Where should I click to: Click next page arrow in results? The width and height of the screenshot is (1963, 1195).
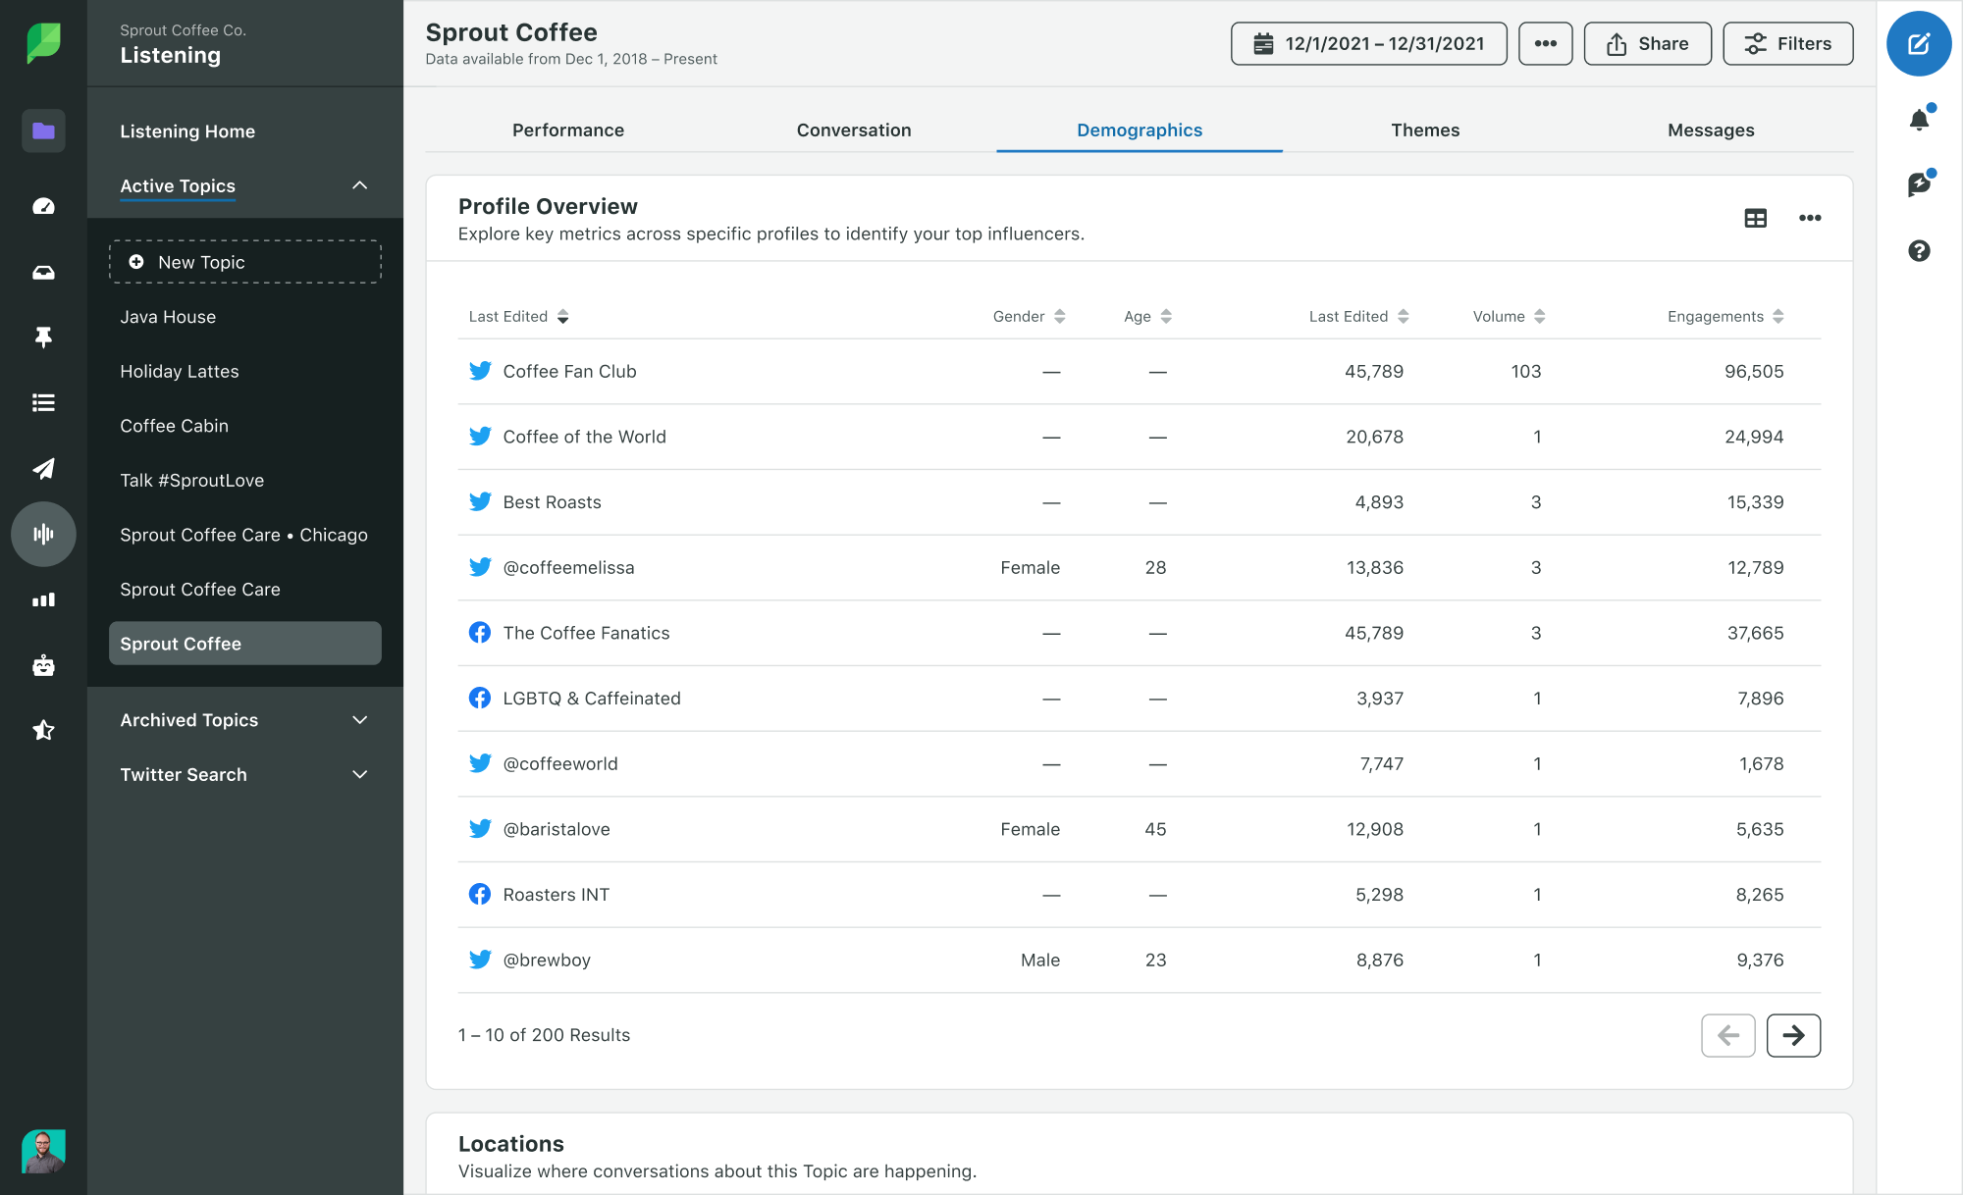(1793, 1035)
